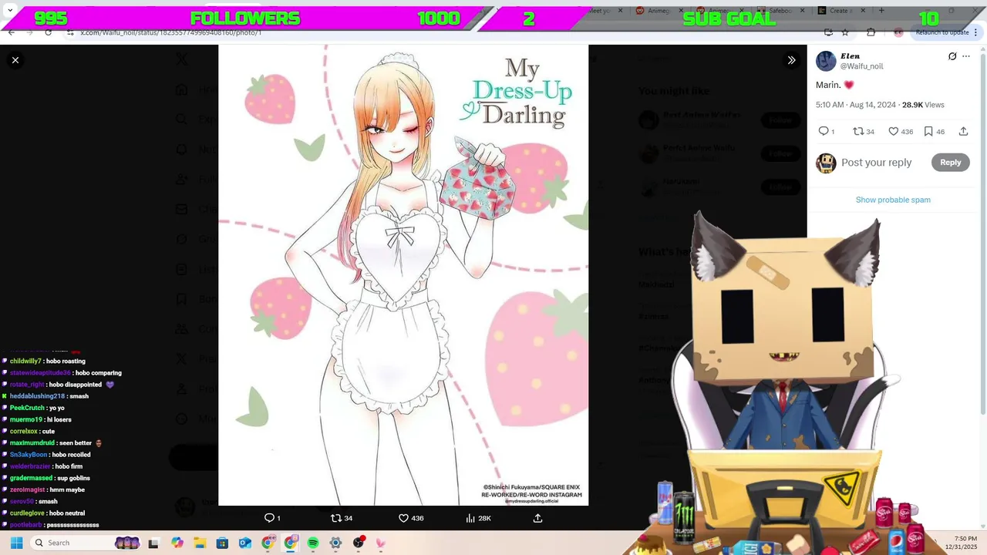The image size is (987, 555).
Task: Click heart icon below the photo
Action: pos(403,518)
